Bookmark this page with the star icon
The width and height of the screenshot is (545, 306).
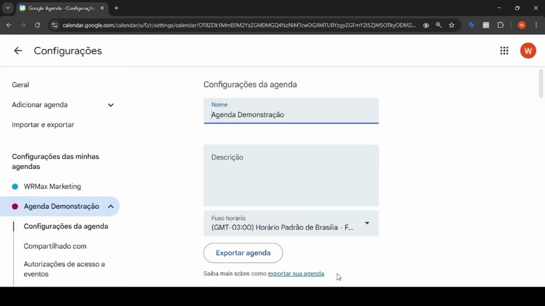pos(452,25)
